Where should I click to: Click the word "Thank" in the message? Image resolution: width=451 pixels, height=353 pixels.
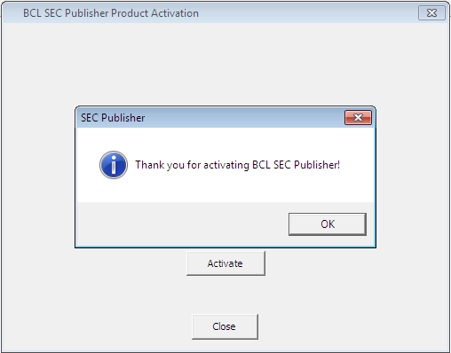point(150,165)
